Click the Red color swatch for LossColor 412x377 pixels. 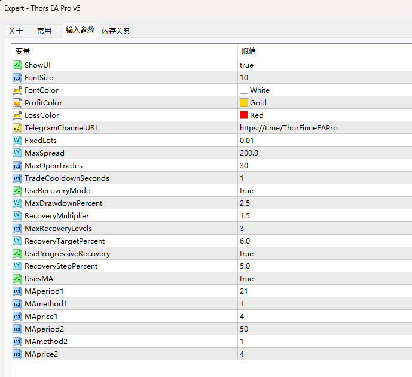tap(244, 115)
